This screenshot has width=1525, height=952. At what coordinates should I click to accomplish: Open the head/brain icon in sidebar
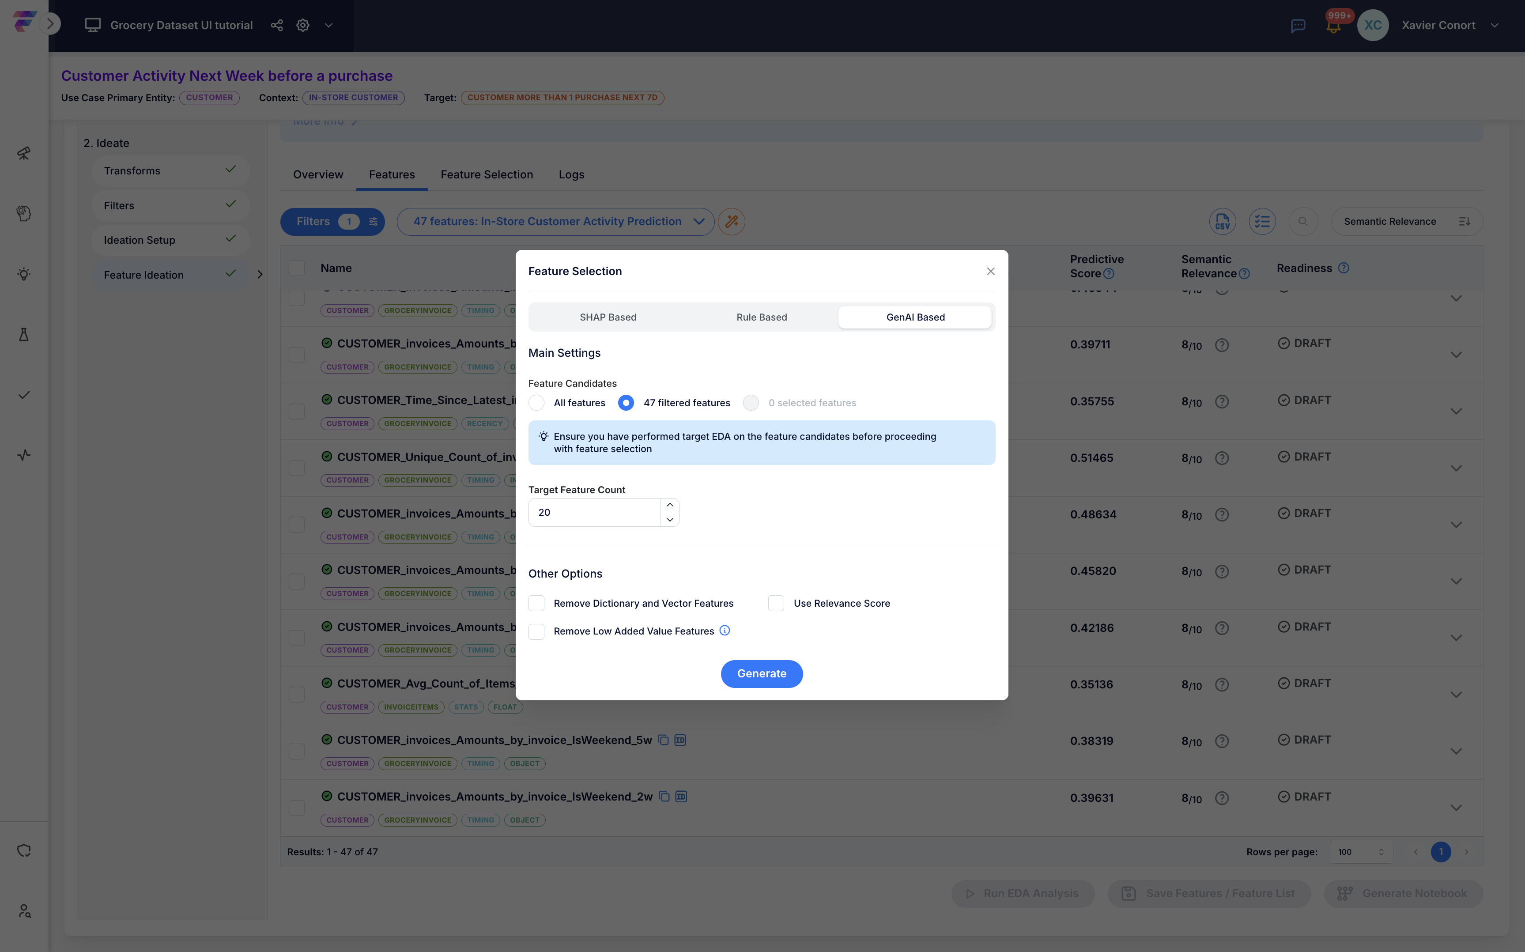(x=24, y=213)
